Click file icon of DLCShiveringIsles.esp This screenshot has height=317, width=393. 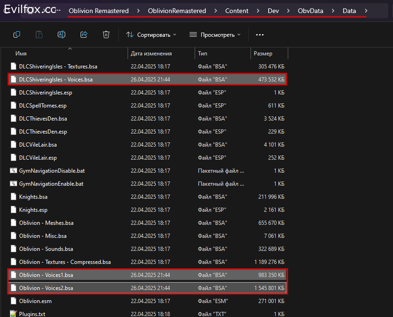14,92
